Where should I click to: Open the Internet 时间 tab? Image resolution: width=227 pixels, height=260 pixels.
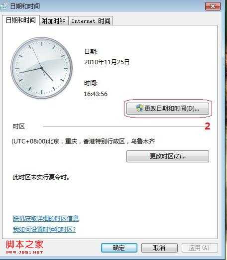[x=91, y=21]
